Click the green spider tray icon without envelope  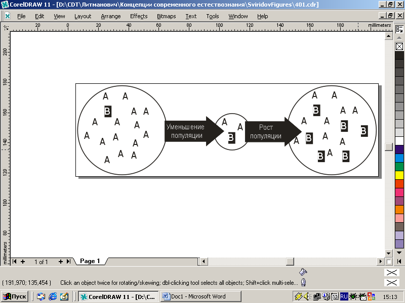[353, 296]
